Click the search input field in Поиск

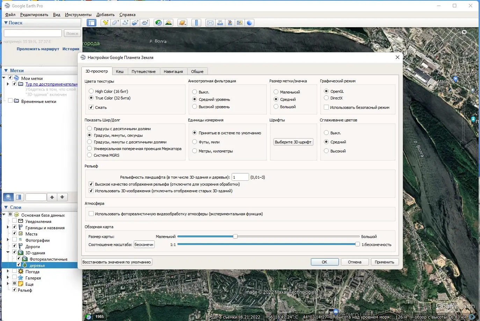(33, 33)
